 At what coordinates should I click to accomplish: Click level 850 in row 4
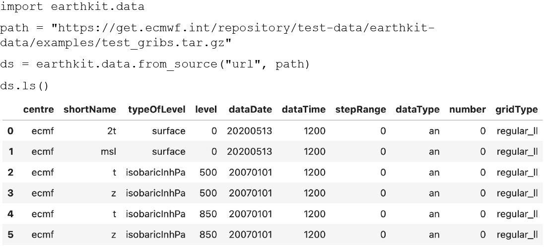tap(208, 214)
